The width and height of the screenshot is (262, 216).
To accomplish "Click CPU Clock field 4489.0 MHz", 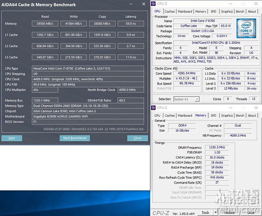I will tap(88, 79).
